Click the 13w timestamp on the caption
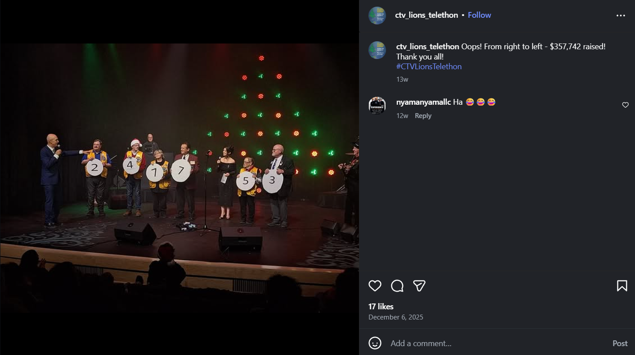 pos(402,79)
